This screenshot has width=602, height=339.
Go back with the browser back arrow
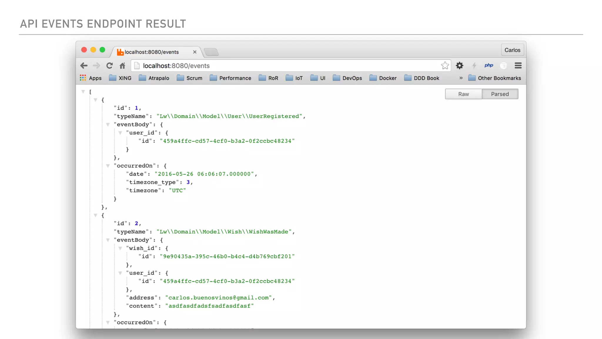[84, 66]
